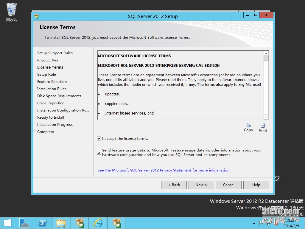Click the 'supplements,' bullet in license

click(116, 103)
